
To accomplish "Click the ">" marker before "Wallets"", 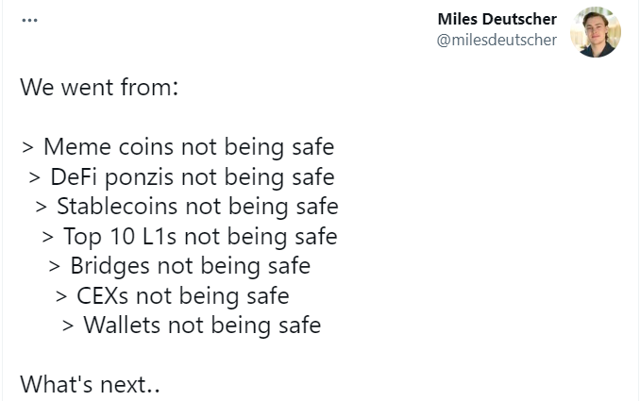I will pyautogui.click(x=69, y=326).
